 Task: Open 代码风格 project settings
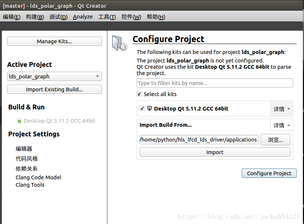pyautogui.click(x=27, y=159)
